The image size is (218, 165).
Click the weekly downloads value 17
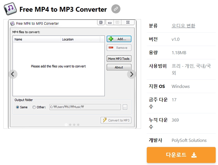[174, 100]
